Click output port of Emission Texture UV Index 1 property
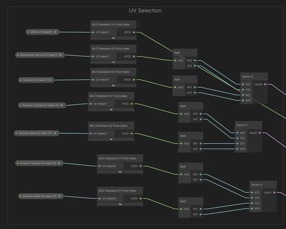Viewport: 286px width, 229px height. point(62,105)
